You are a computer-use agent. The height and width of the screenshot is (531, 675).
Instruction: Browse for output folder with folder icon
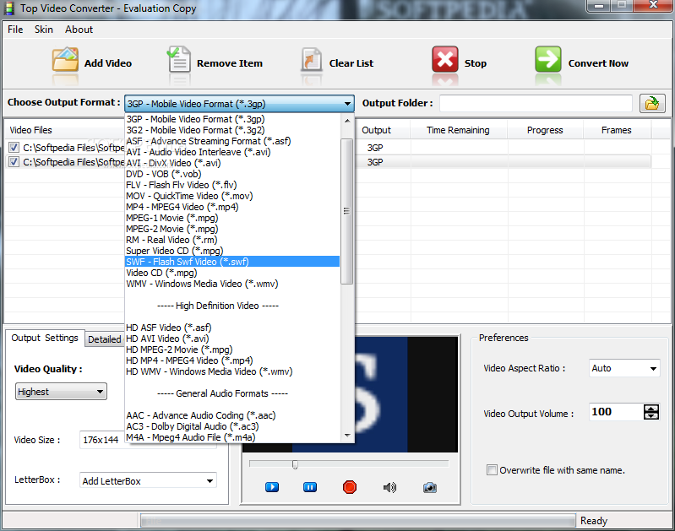pyautogui.click(x=651, y=104)
